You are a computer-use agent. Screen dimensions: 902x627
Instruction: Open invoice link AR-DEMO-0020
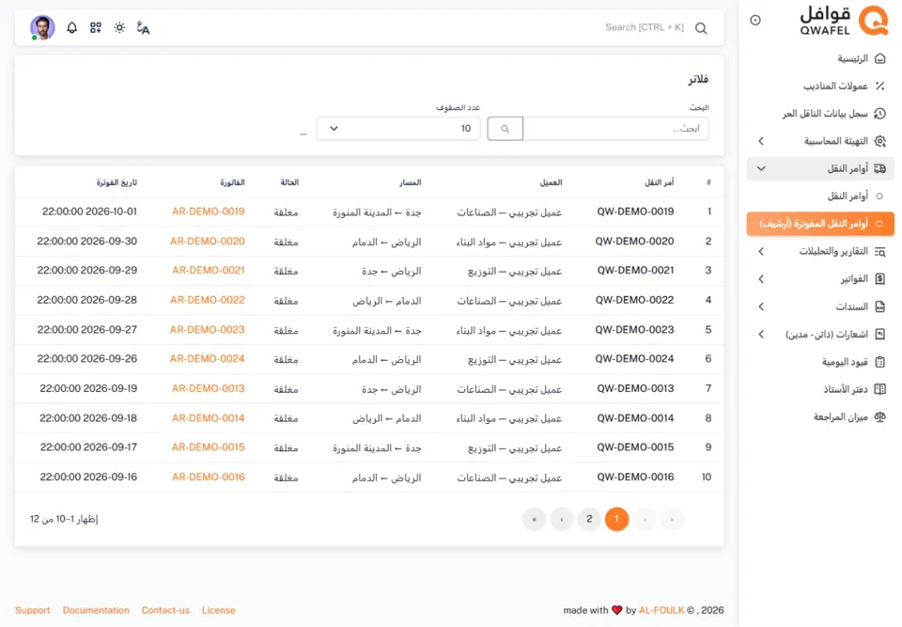pyautogui.click(x=207, y=242)
